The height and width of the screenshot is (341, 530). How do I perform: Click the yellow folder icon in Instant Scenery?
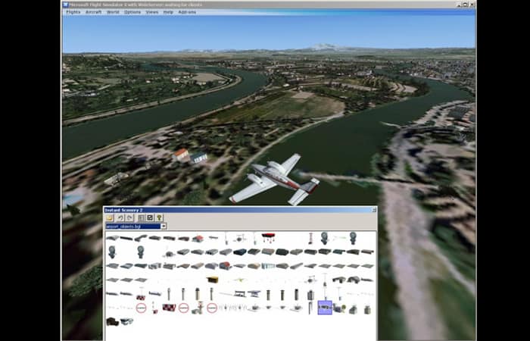tap(110, 218)
